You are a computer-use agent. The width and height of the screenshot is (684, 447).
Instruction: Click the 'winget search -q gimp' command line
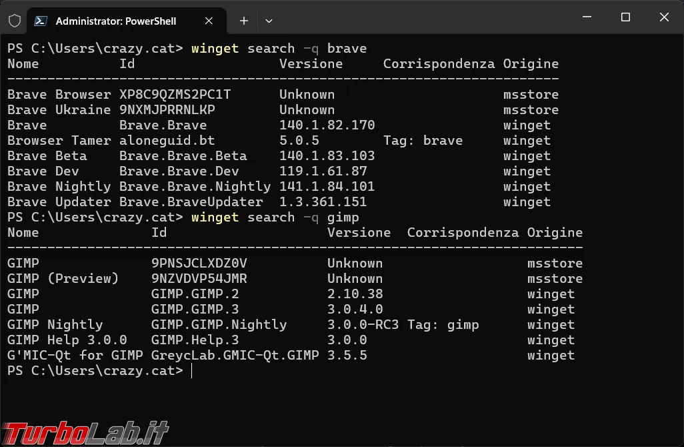tap(275, 217)
